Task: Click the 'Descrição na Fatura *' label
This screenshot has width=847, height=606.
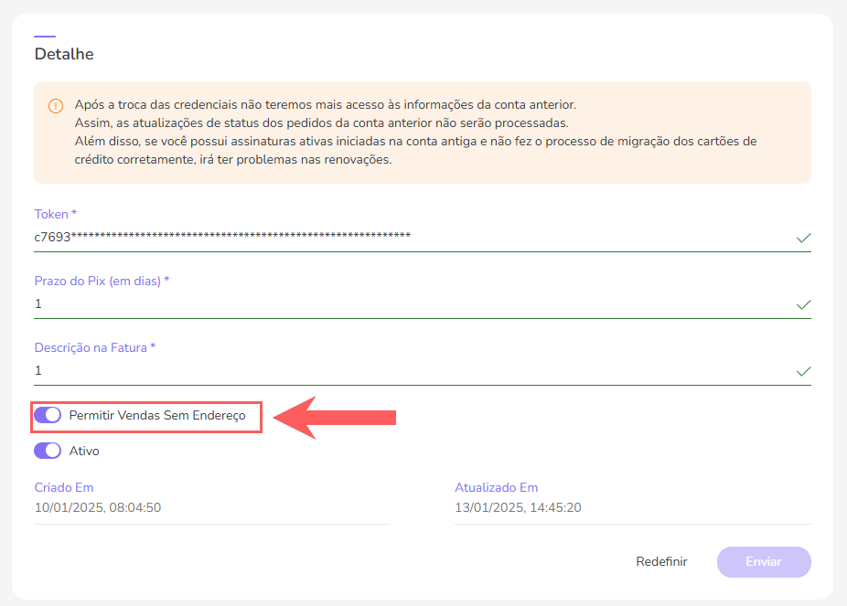Action: (x=95, y=347)
